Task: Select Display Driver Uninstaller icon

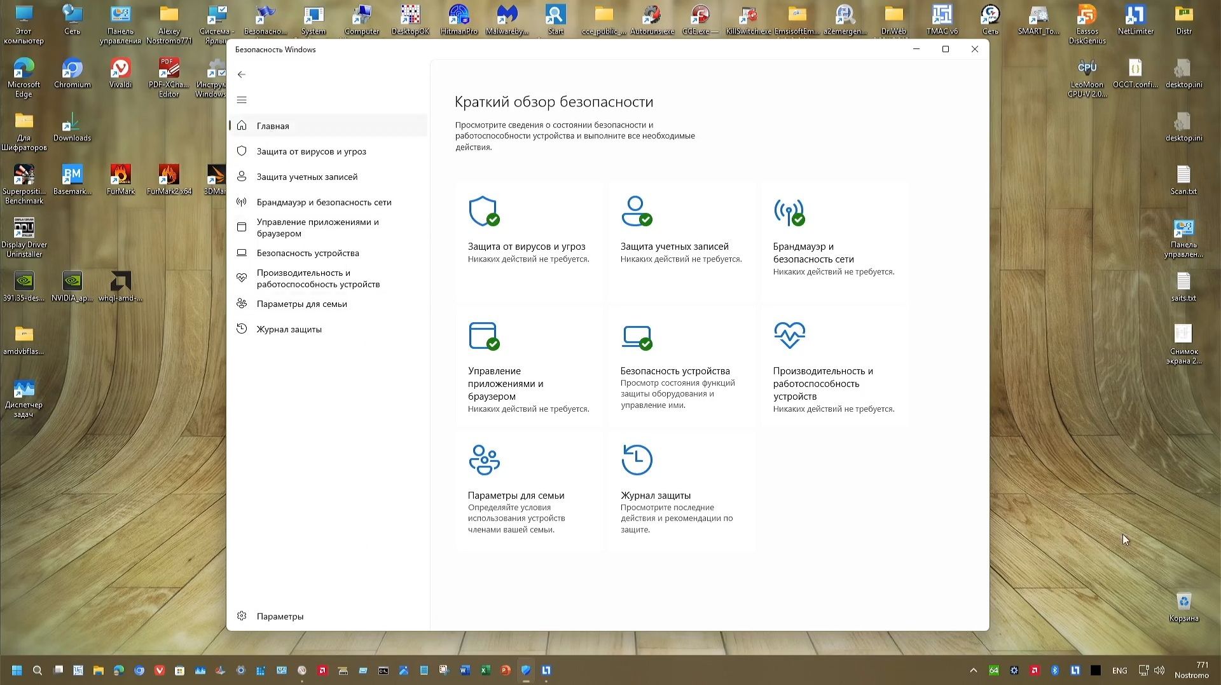Action: point(24,238)
